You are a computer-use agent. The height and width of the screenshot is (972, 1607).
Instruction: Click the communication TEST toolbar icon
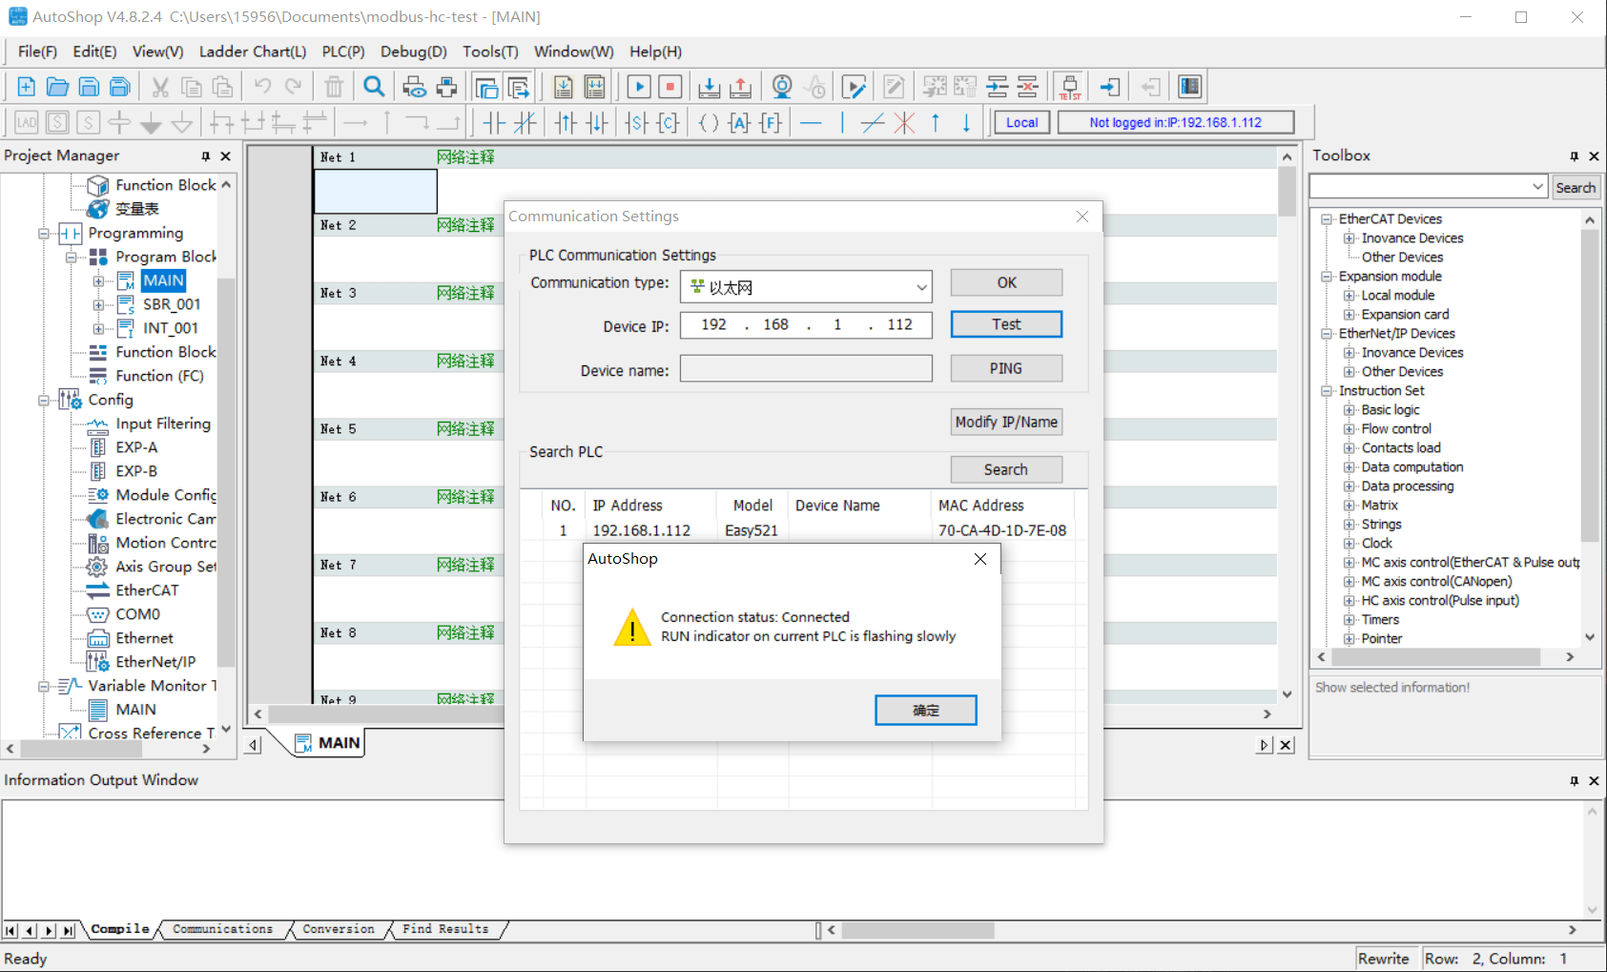pyautogui.click(x=1069, y=87)
